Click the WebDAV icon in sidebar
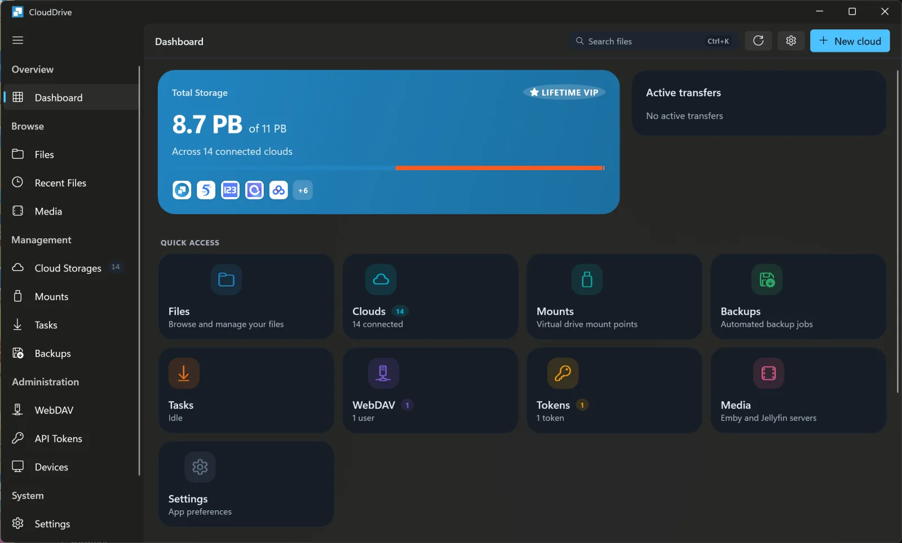Screen dimensions: 902x543 pyautogui.click(x=18, y=410)
